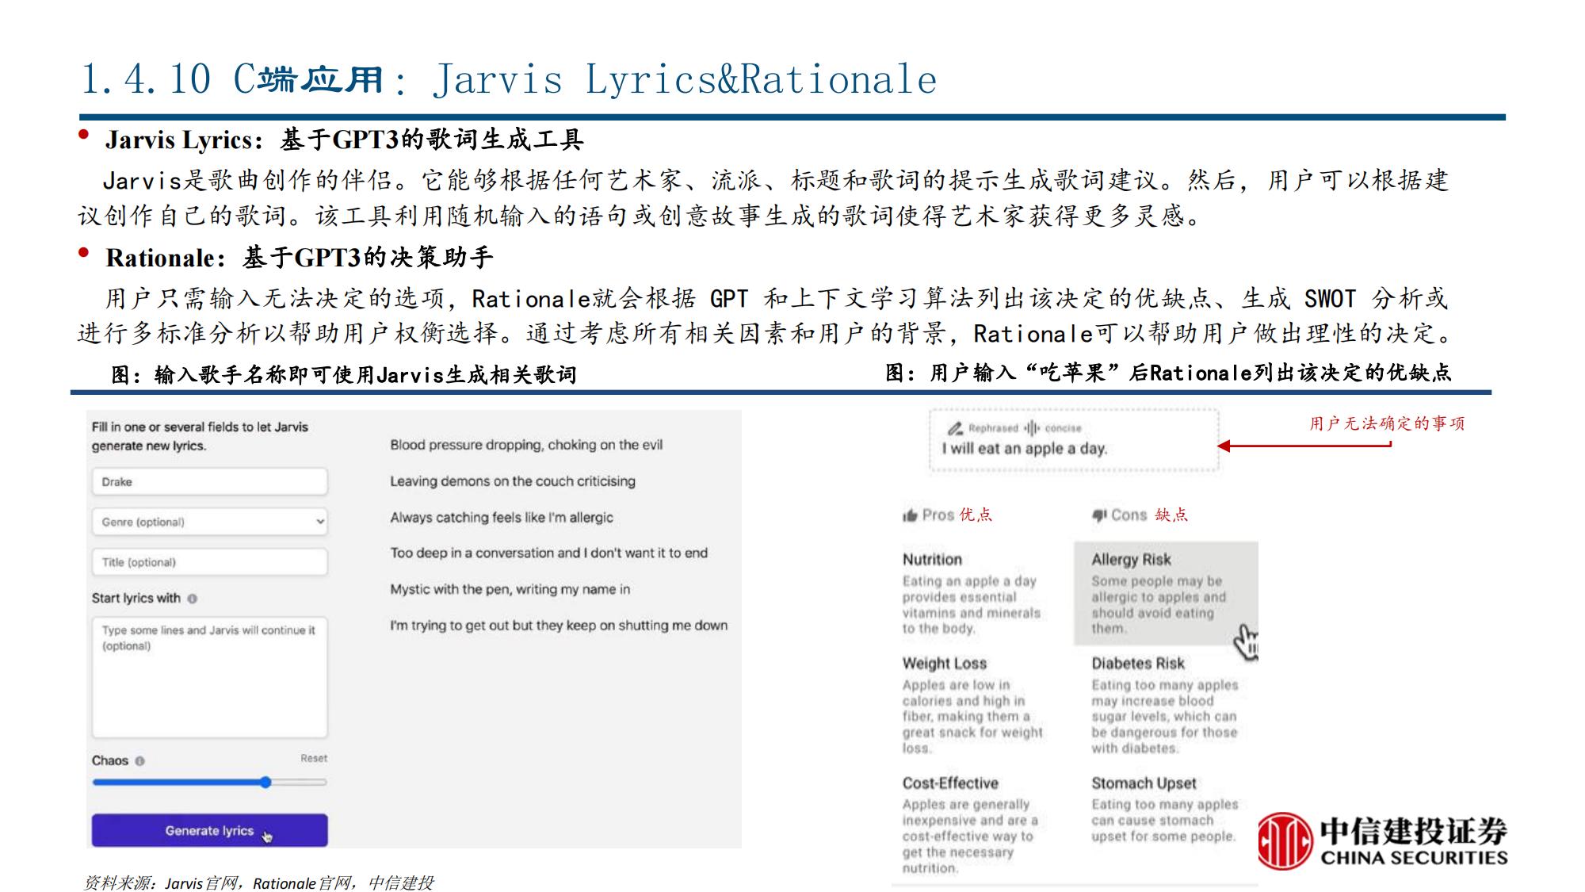
Task: Select the Cost-Effective pro item
Action: [x=972, y=825]
